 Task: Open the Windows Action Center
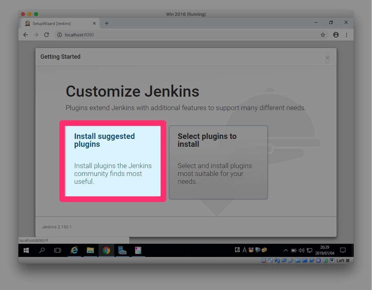[343, 250]
